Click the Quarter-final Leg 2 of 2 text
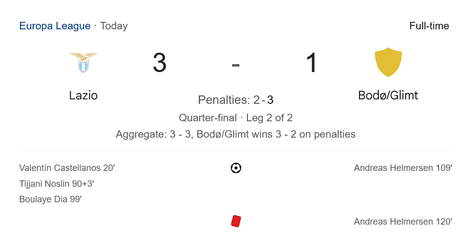 tap(236, 118)
